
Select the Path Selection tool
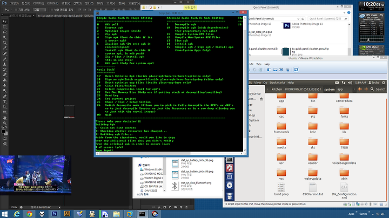click(x=5, y=107)
